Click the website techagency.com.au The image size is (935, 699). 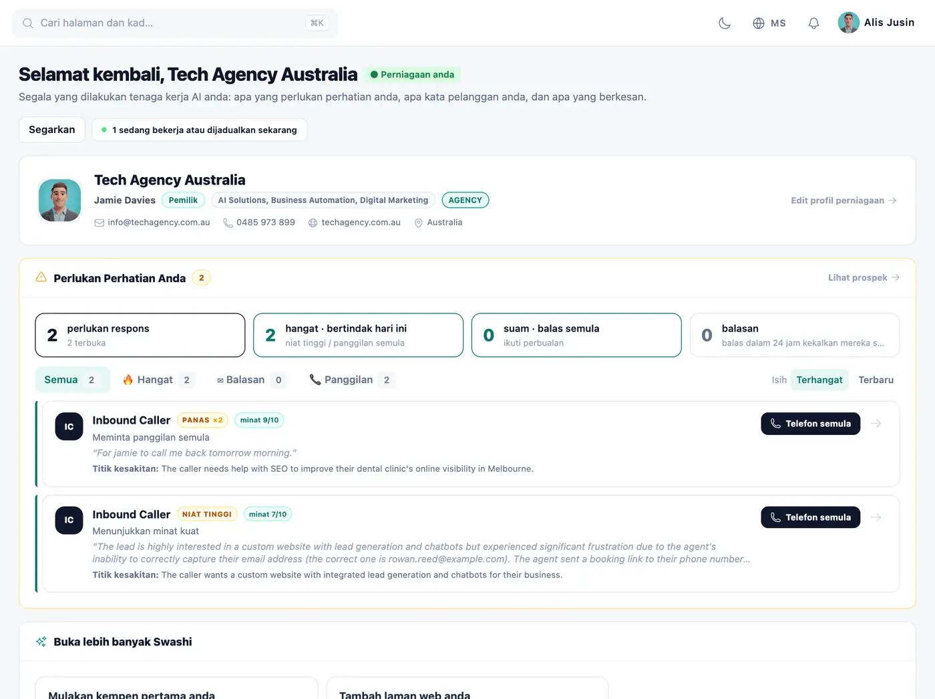[361, 223]
